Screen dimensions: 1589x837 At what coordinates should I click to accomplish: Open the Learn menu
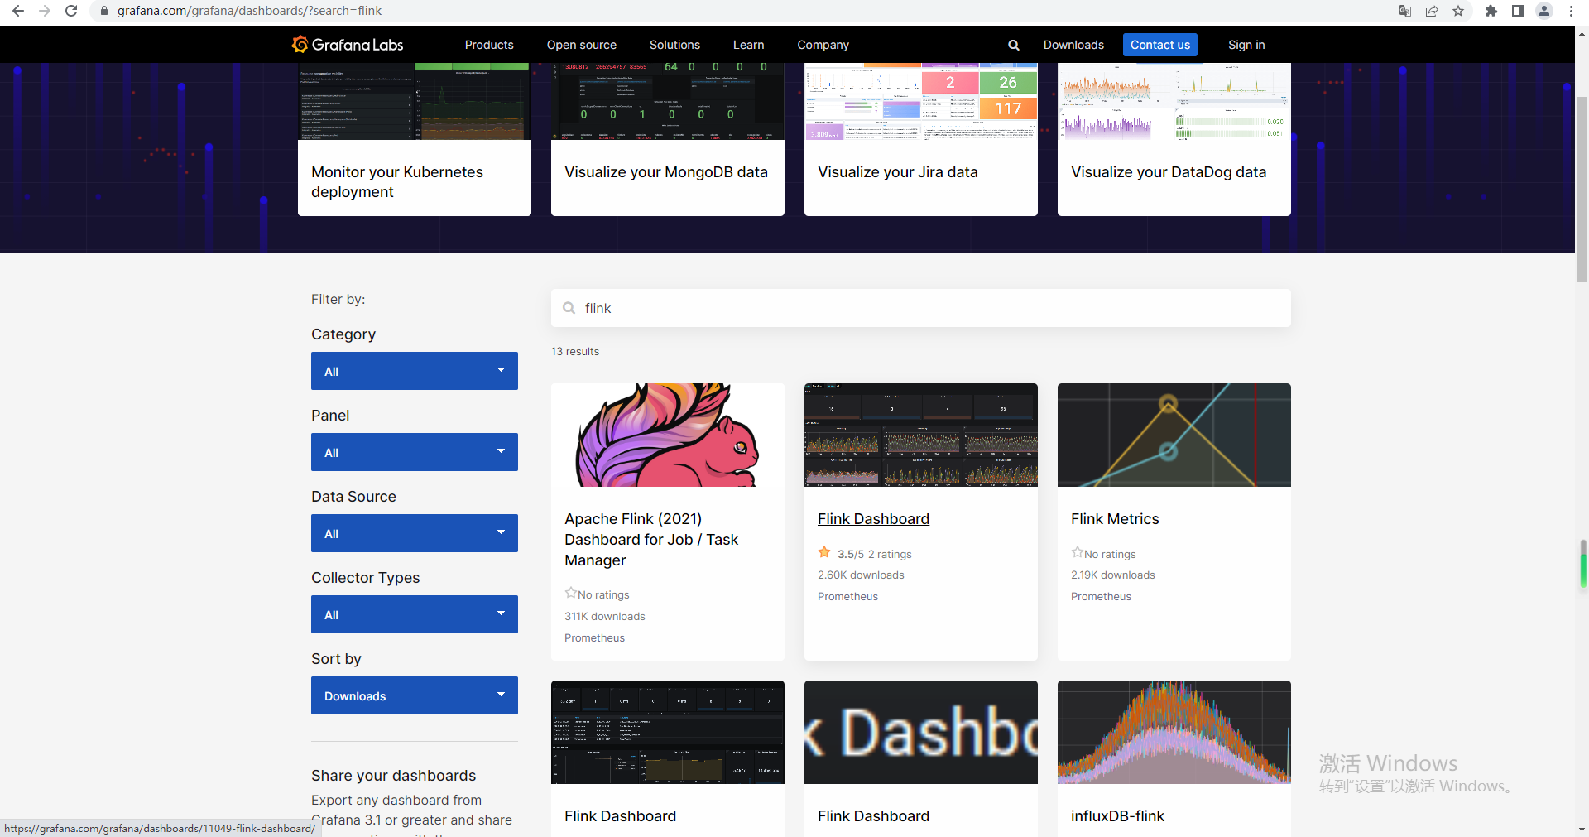coord(749,45)
